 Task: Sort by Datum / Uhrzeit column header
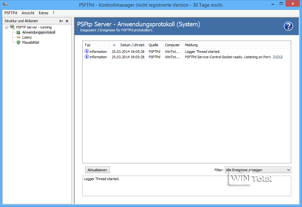pyautogui.click(x=128, y=45)
